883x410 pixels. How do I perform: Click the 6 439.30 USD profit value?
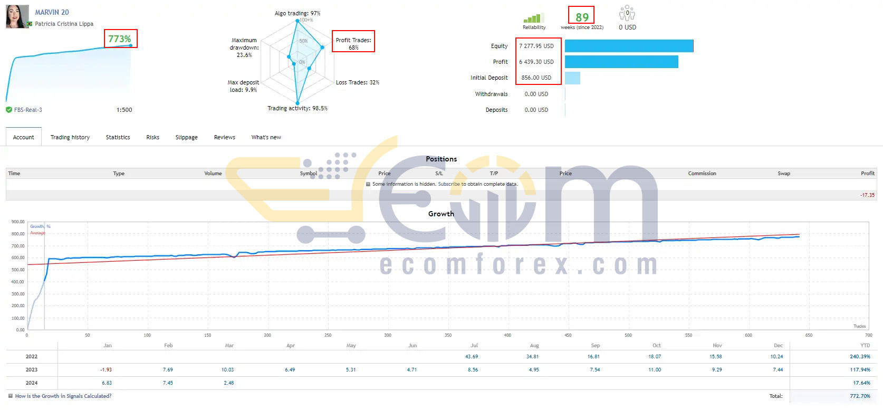tap(536, 62)
